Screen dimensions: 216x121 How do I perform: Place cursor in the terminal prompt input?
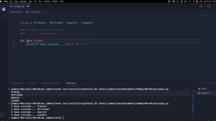[63, 118]
